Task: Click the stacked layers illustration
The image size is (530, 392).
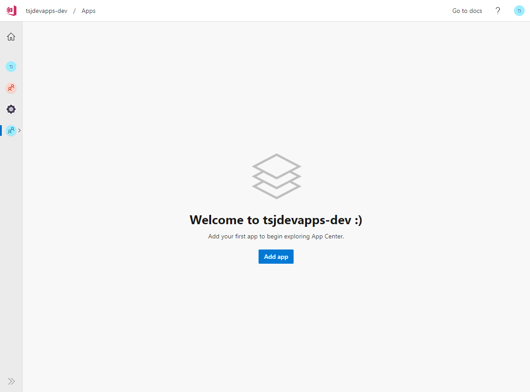Action: [276, 176]
